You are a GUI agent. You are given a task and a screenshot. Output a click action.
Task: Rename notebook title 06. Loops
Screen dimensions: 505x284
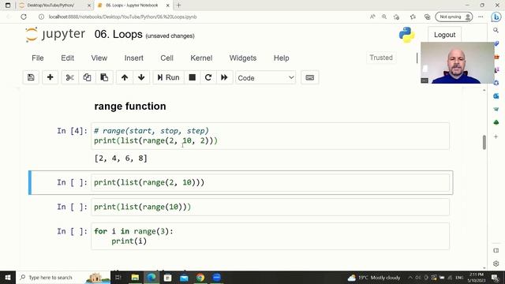tap(118, 34)
